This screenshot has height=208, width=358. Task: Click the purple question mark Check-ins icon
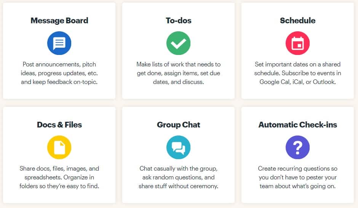point(297,147)
